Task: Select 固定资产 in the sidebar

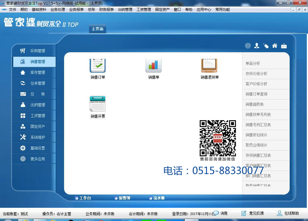Action: tap(34, 126)
